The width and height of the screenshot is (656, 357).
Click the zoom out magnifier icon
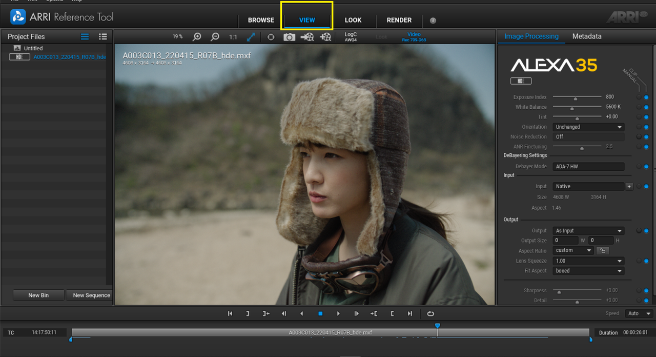pos(215,37)
